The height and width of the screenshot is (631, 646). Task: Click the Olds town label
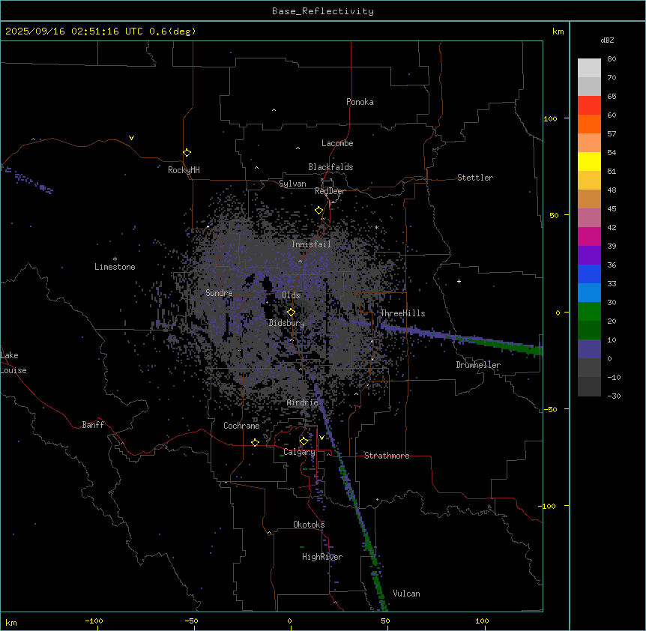pyautogui.click(x=291, y=295)
